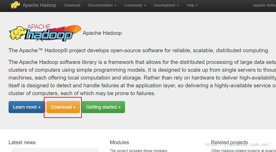Click the blue Learn more button

point(27,107)
